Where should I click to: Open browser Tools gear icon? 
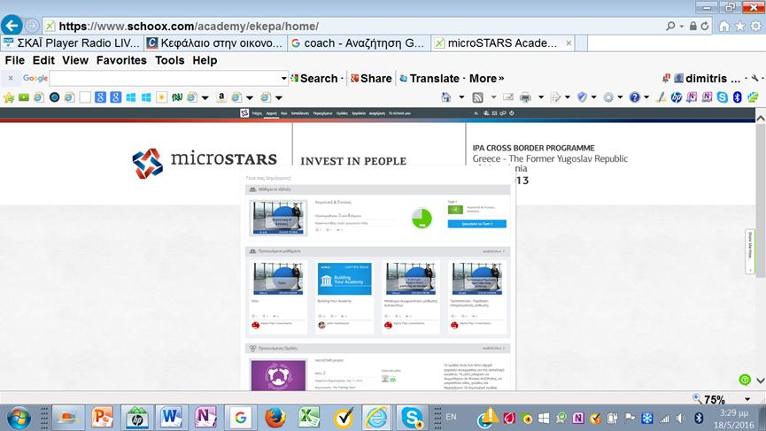[x=756, y=27]
